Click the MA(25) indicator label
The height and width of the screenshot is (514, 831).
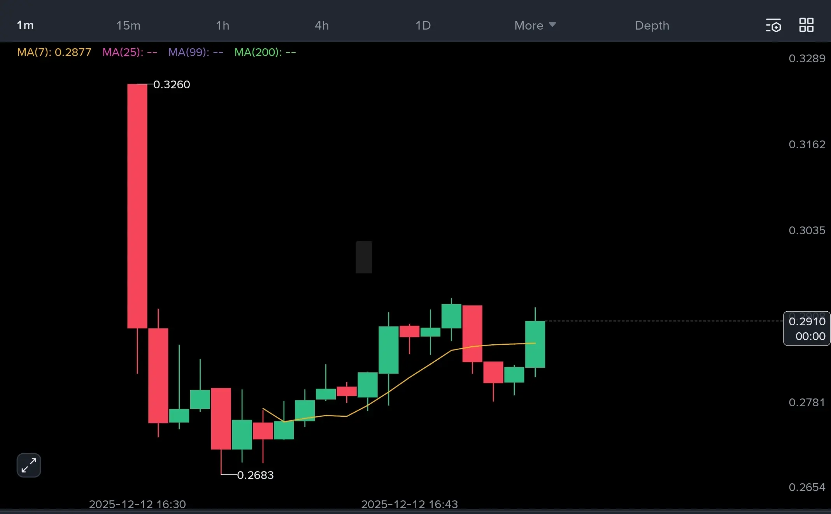(x=130, y=52)
